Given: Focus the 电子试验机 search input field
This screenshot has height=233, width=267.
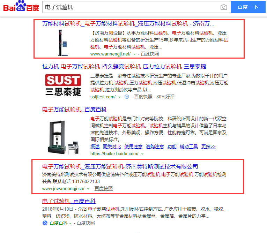Looking at the screenshot, I should pos(131,7).
